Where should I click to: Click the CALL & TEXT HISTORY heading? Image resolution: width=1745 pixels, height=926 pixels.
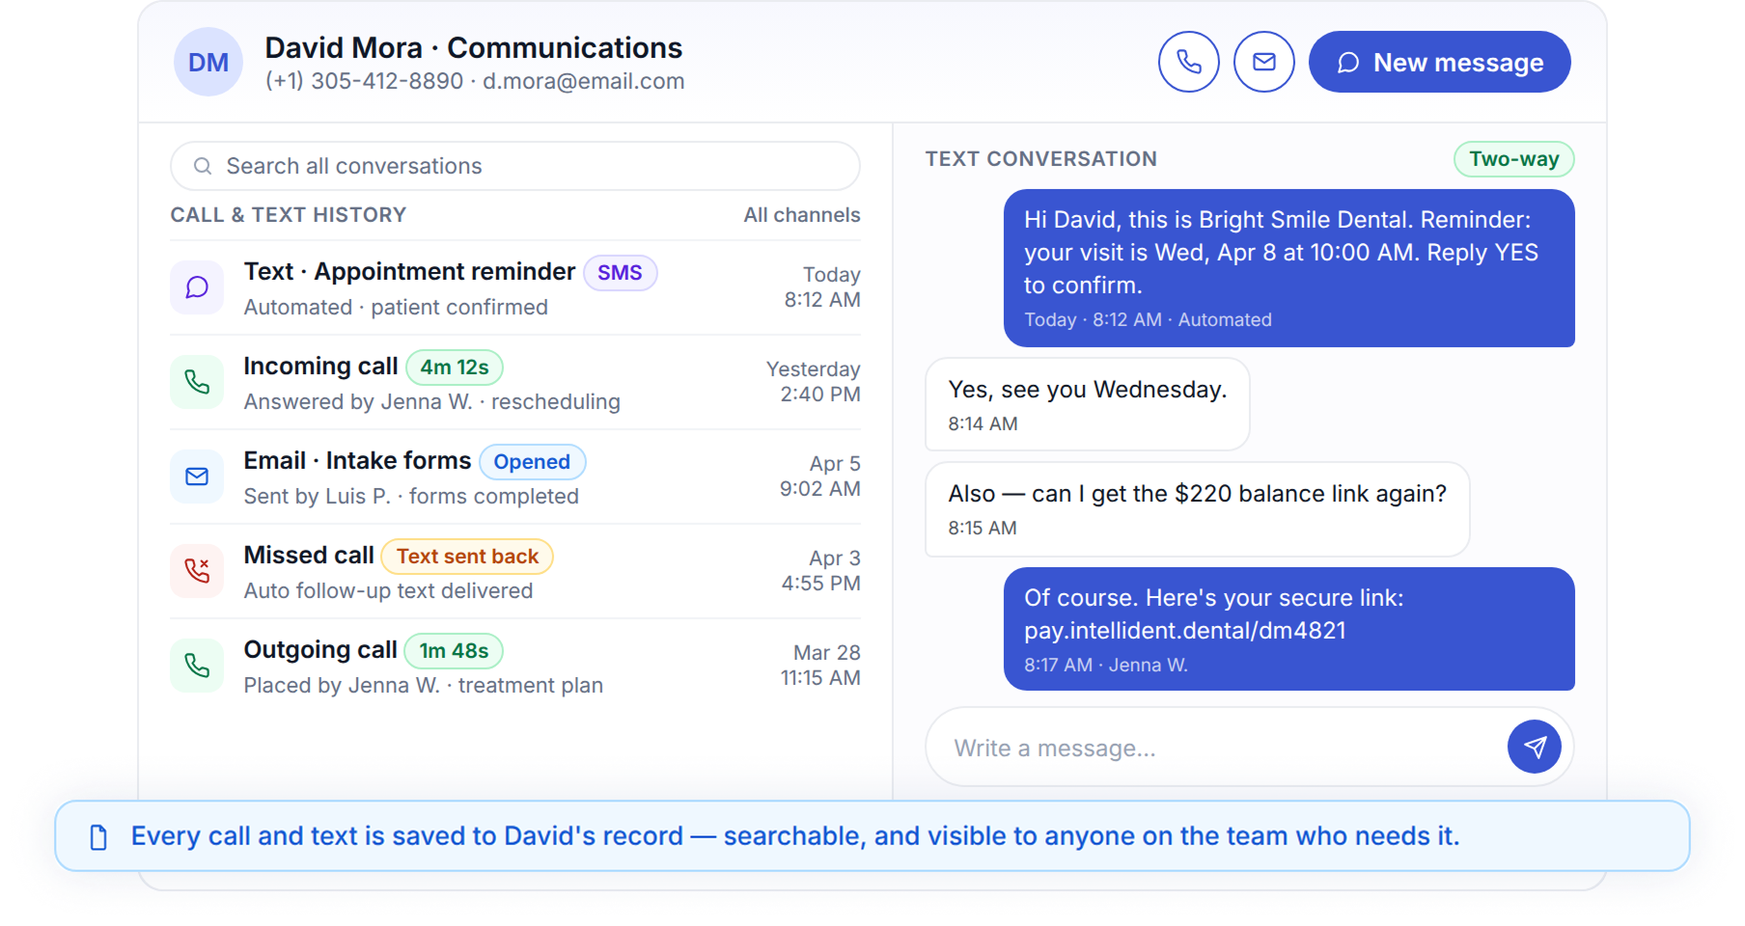click(289, 215)
